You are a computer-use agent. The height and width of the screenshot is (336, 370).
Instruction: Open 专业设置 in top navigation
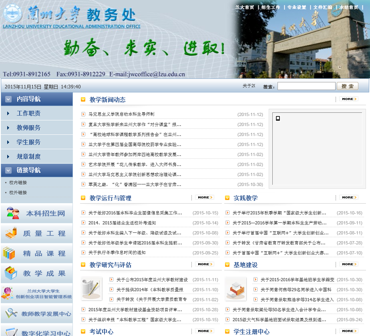[297, 7]
